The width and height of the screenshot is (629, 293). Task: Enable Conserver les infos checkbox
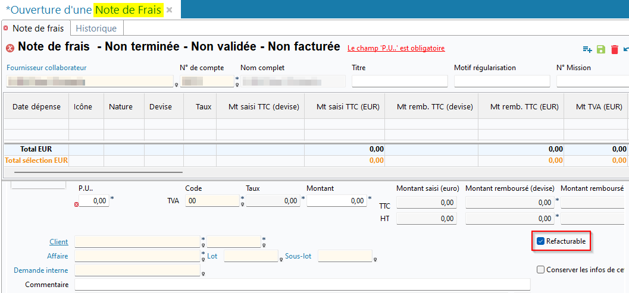point(540,270)
